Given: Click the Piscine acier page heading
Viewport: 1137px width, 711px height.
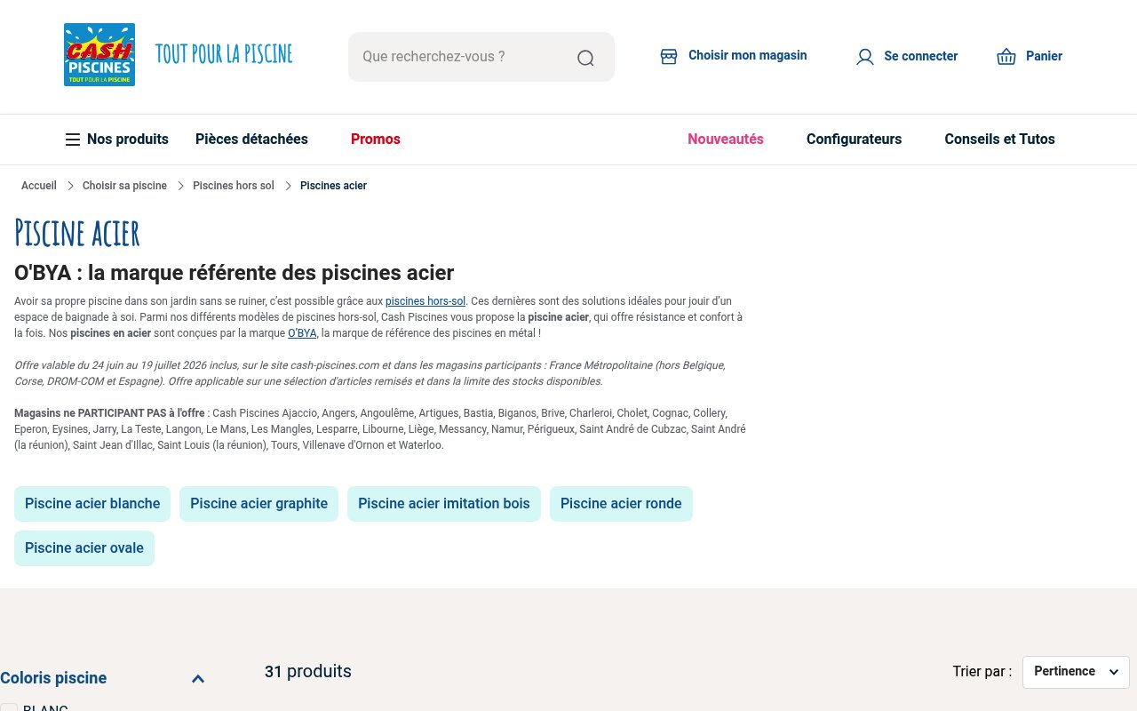Looking at the screenshot, I should pyautogui.click(x=77, y=233).
